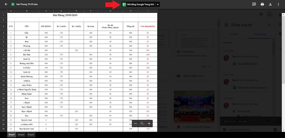Expand the open-with dropdown arrow

tap(158, 4)
